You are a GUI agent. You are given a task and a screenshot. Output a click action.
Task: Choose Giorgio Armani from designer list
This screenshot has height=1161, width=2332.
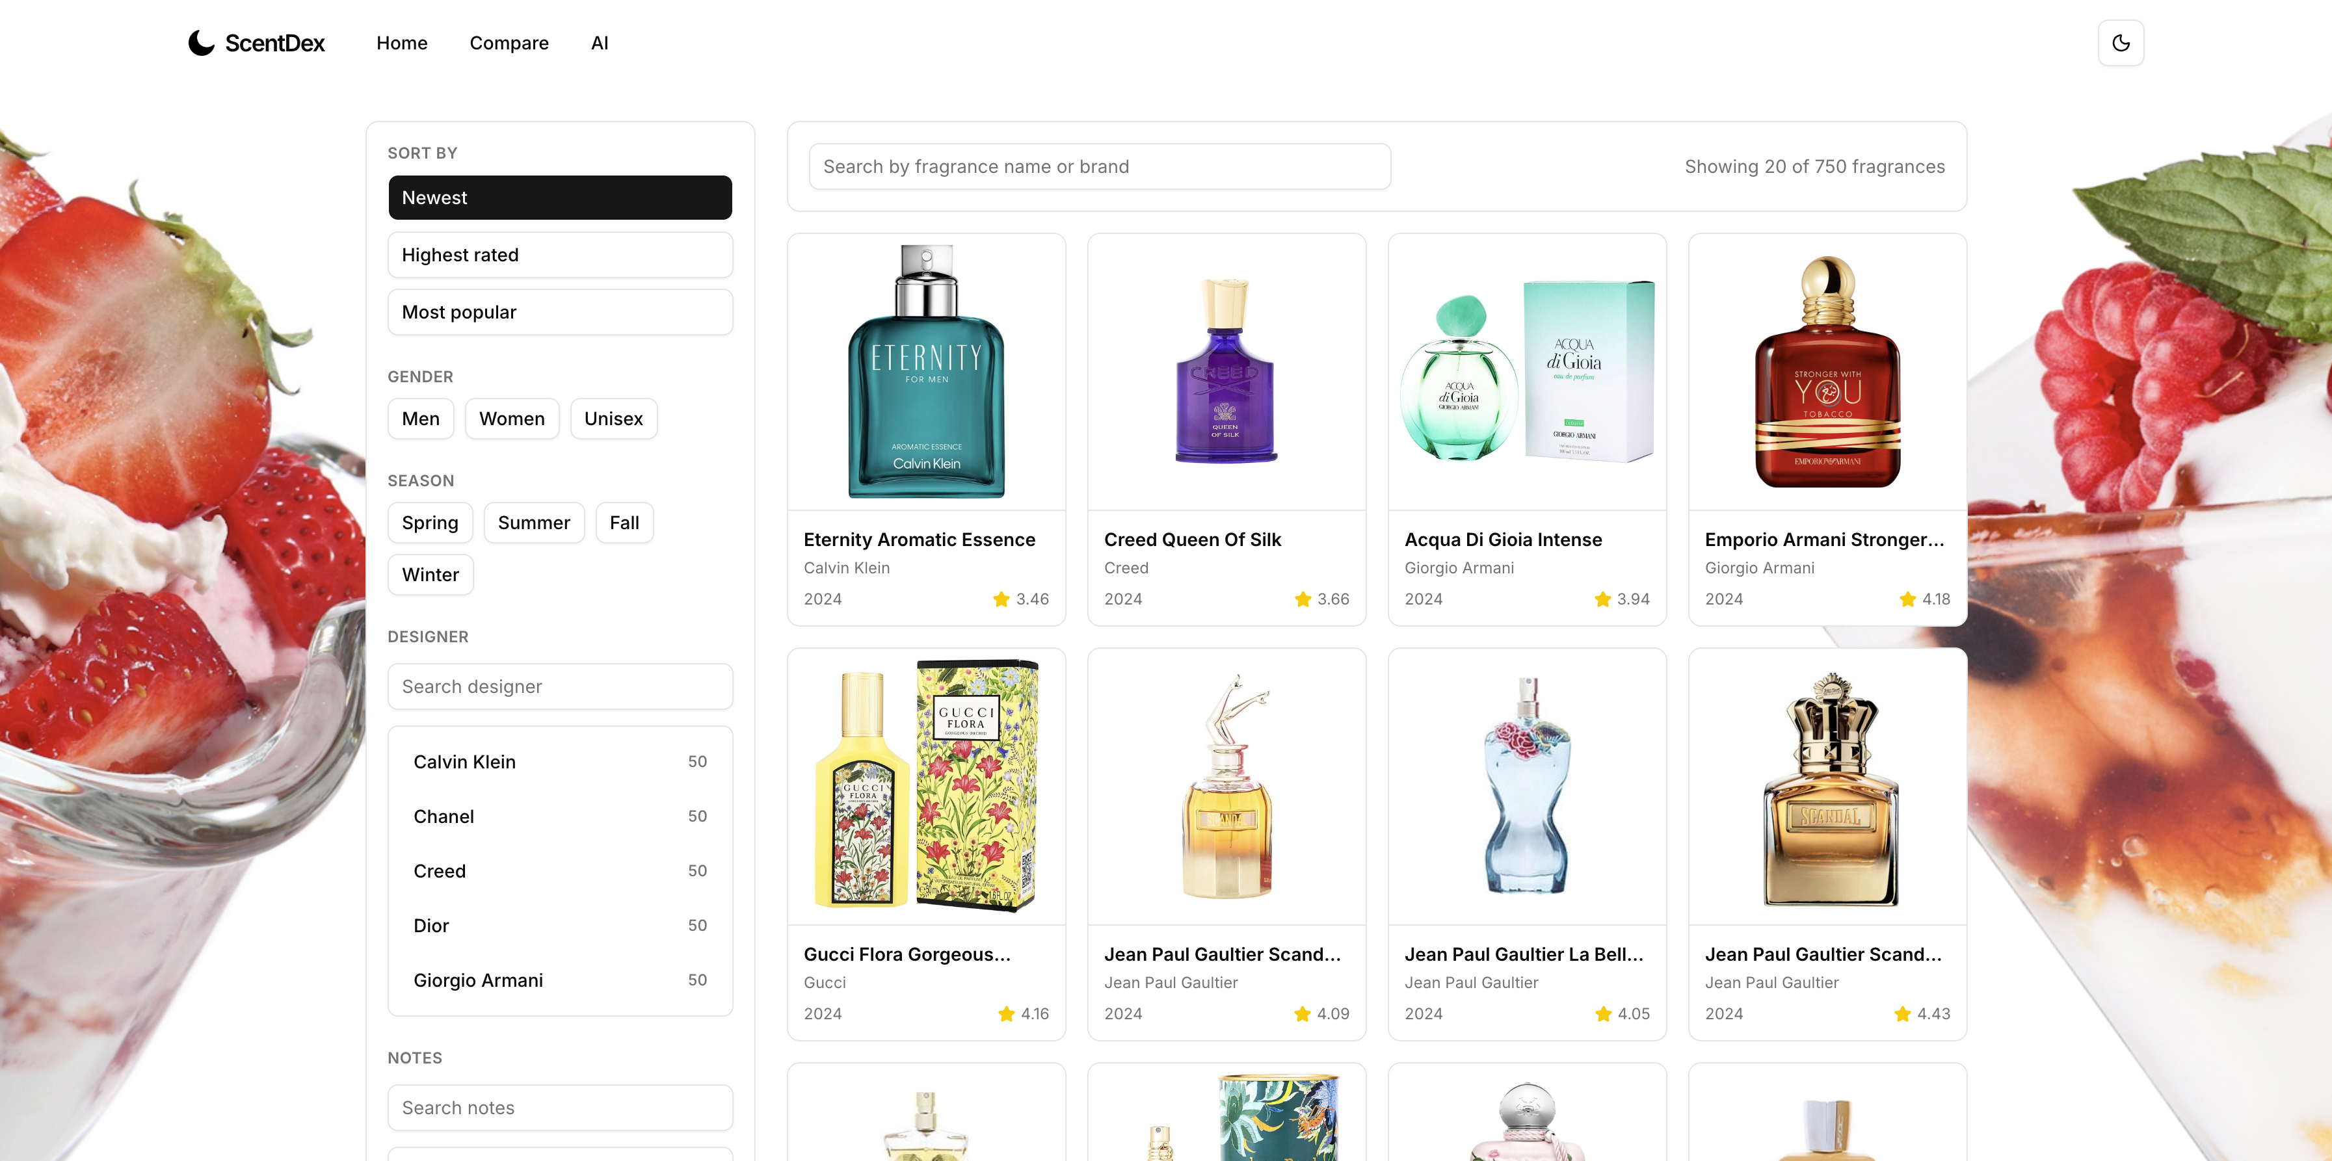tap(478, 979)
